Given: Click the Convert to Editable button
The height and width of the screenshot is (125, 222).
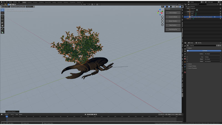Looking at the screenshot, I should [173, 17].
